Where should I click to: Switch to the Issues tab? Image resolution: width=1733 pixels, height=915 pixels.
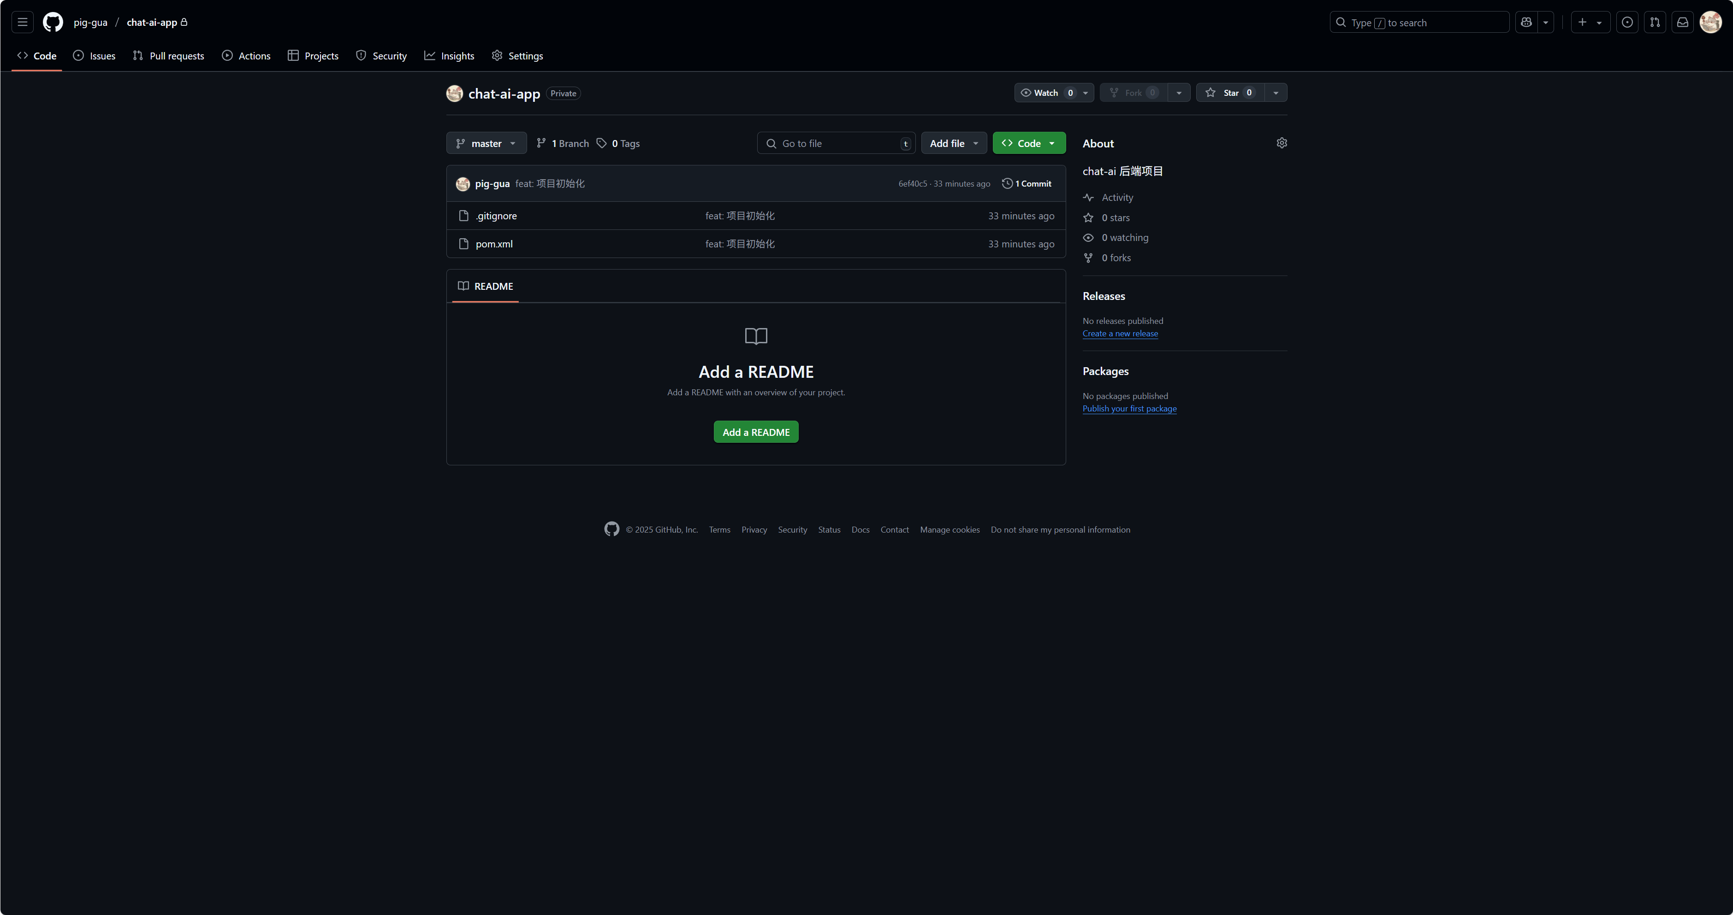tap(94, 56)
